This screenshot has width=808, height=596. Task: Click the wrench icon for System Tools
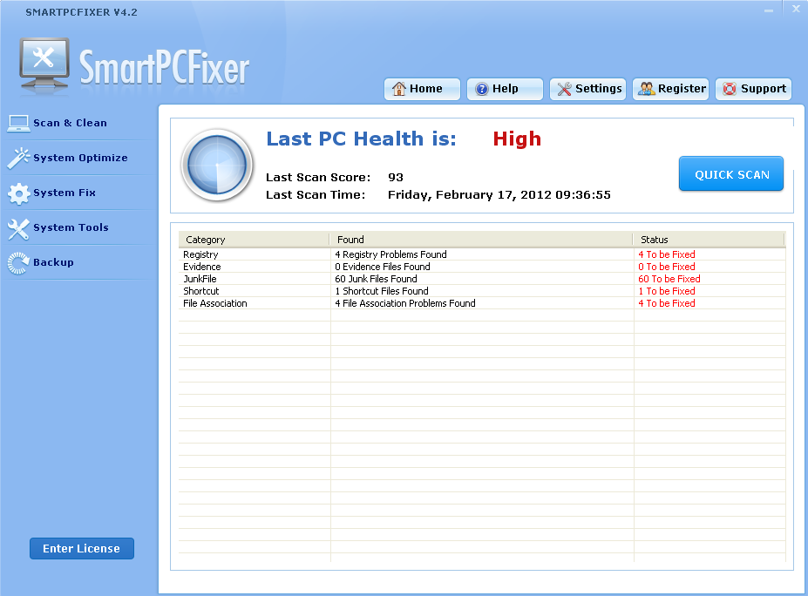tap(18, 228)
